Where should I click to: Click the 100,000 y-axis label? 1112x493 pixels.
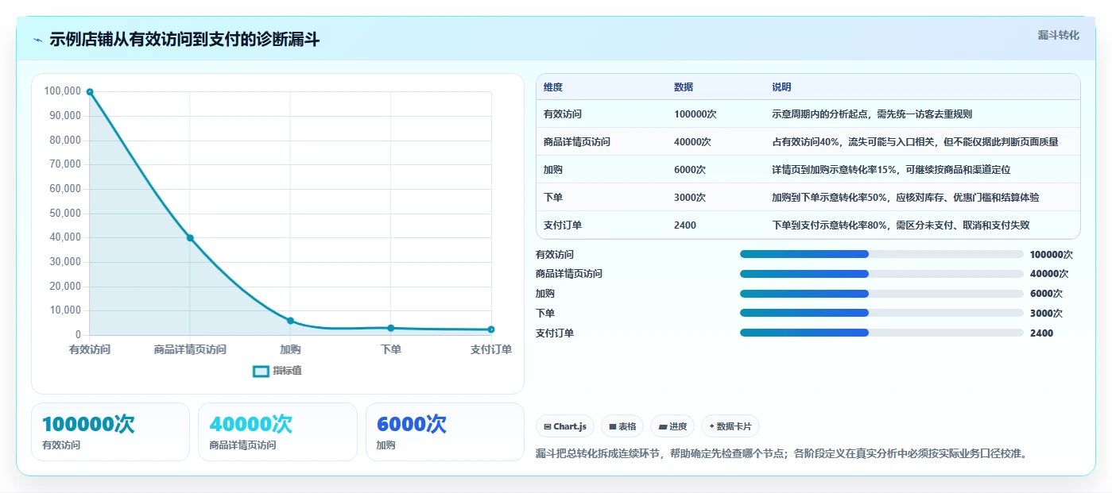[63, 91]
